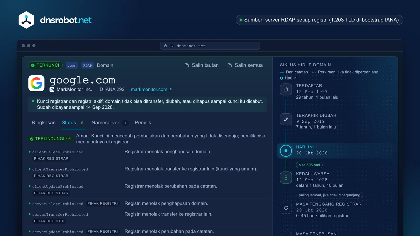Click the check icon in the TERLINDUNGI badge
The image size is (420, 236).
tap(32, 139)
